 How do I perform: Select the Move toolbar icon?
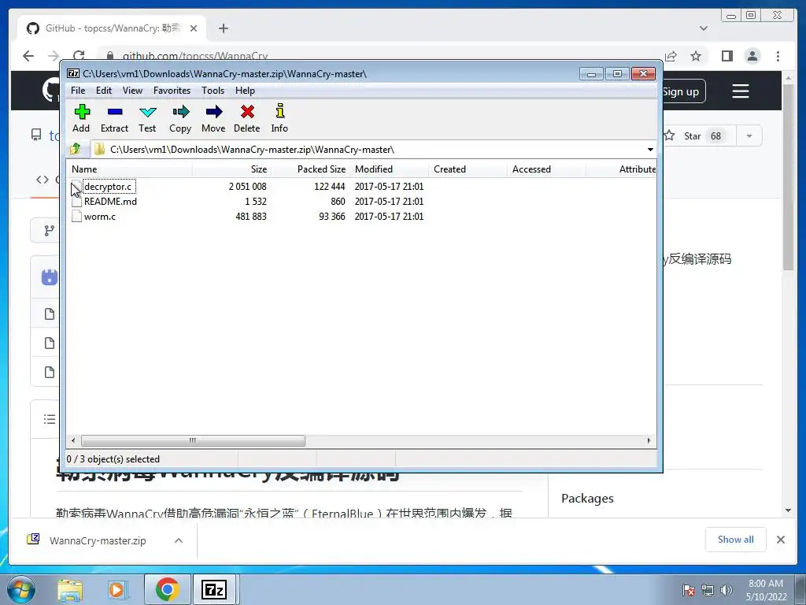coord(214,112)
